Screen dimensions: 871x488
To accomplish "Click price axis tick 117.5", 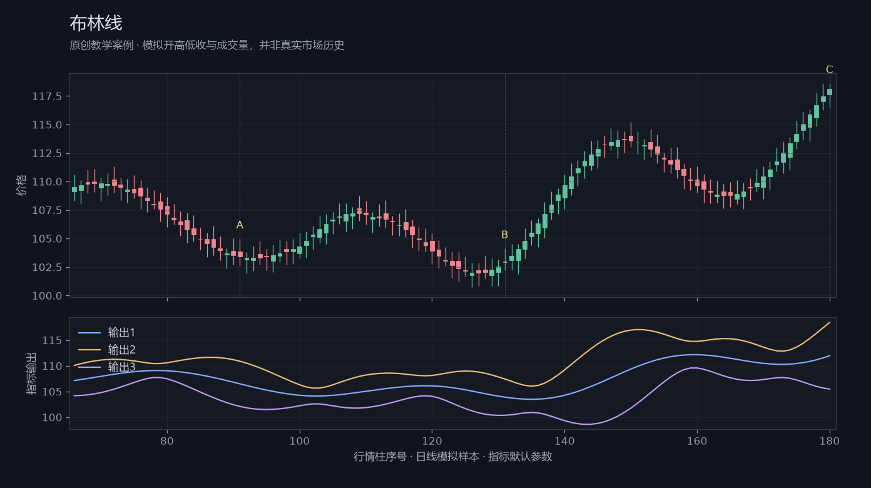I will [48, 96].
